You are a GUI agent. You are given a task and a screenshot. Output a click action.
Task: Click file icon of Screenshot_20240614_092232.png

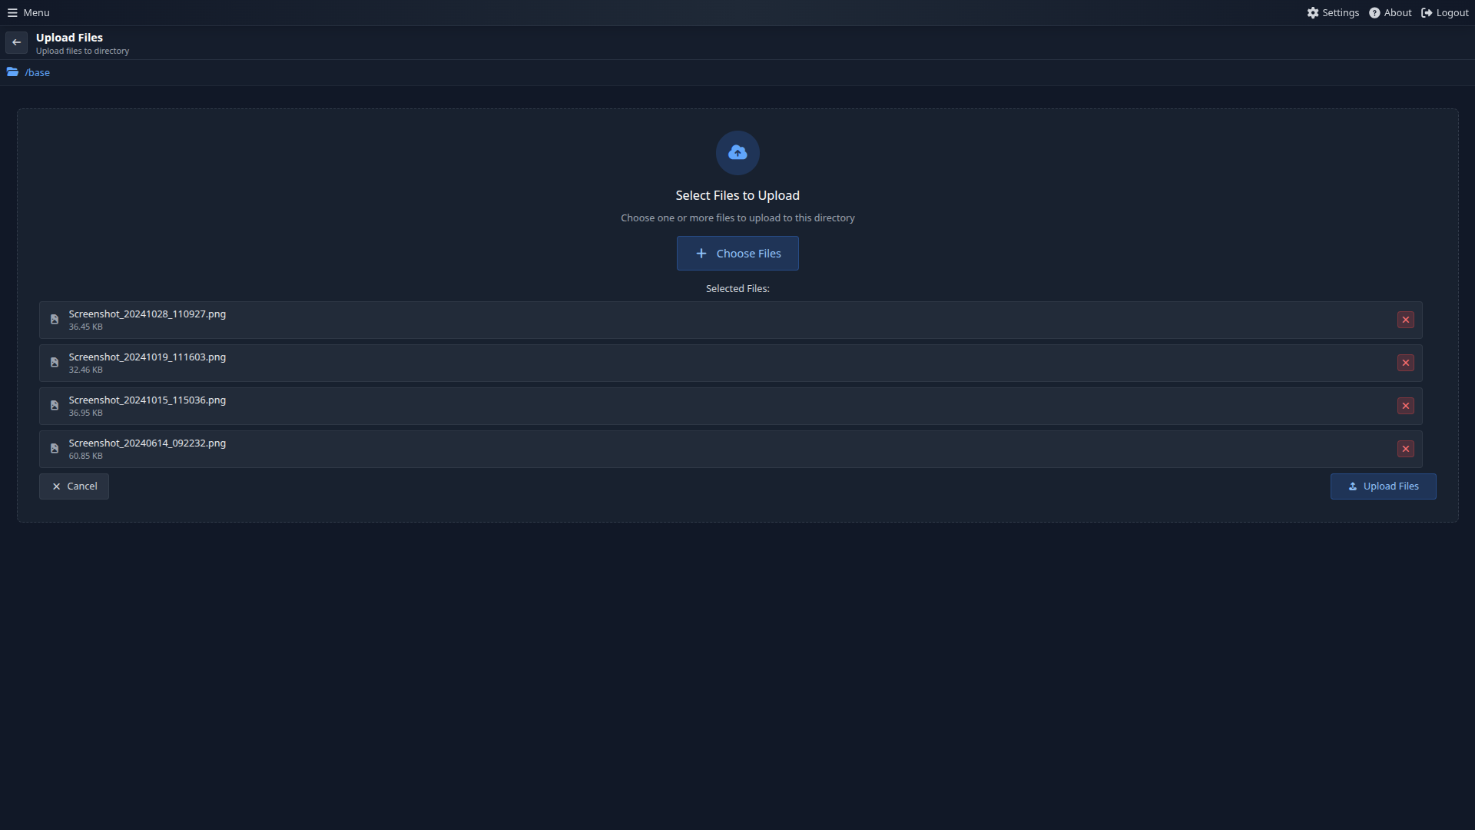coord(55,449)
